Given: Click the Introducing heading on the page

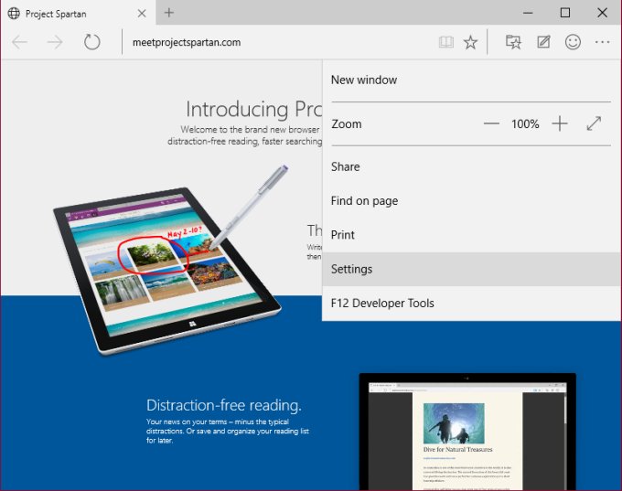Looking at the screenshot, I should (254, 109).
